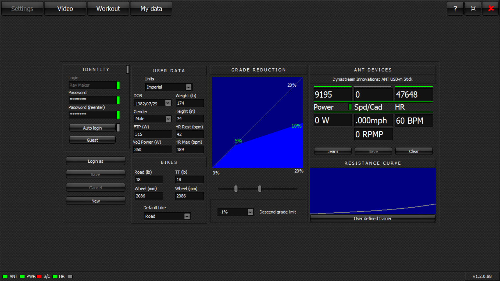Open the Units Imperial dropdown
Viewport: 500px width, 281px height.
pos(169,87)
